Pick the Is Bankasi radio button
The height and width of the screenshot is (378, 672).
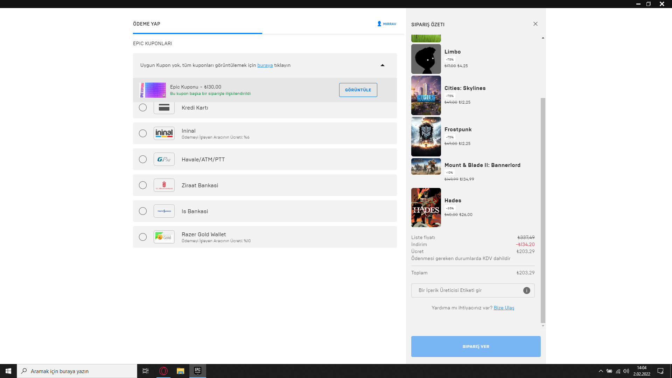coord(143,211)
